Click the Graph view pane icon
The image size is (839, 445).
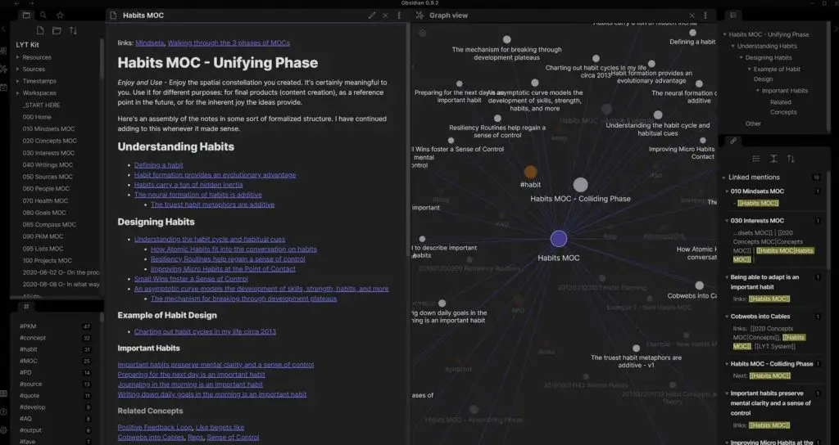click(x=419, y=16)
